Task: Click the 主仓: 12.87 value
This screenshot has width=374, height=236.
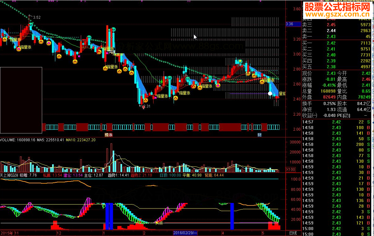Action: pos(94,175)
